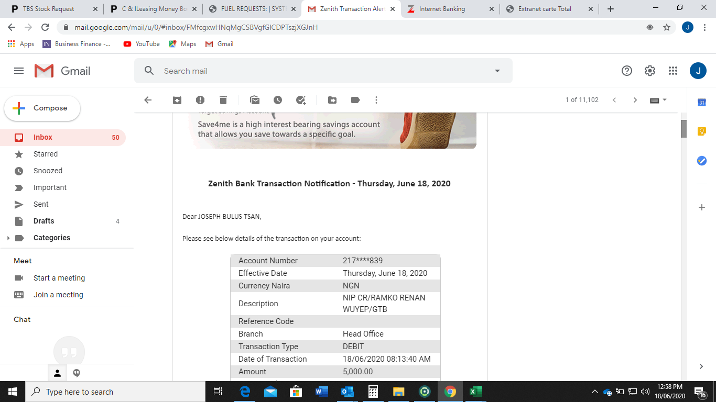The image size is (716, 402).
Task: Open Gmail bookmark in bookmarks bar
Action: pyautogui.click(x=219, y=44)
